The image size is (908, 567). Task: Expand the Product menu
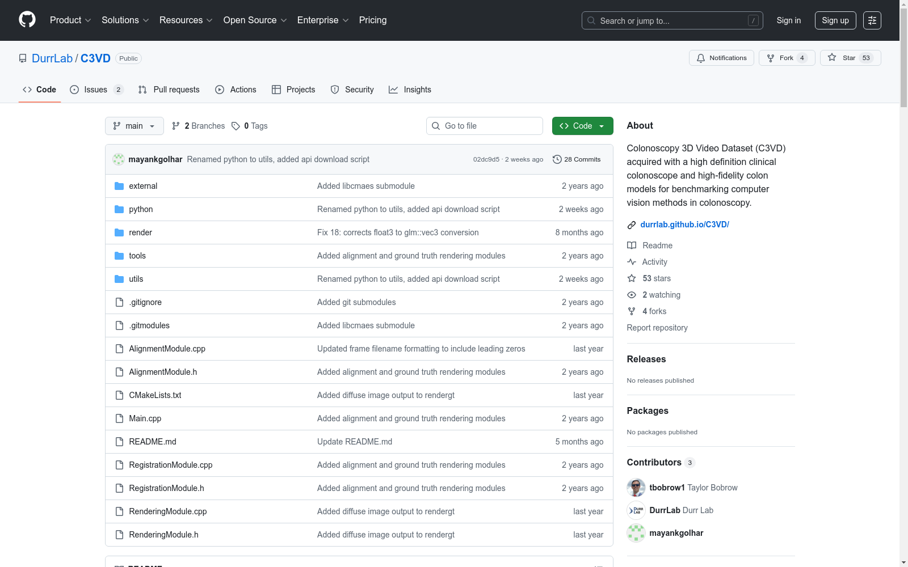[x=70, y=20]
